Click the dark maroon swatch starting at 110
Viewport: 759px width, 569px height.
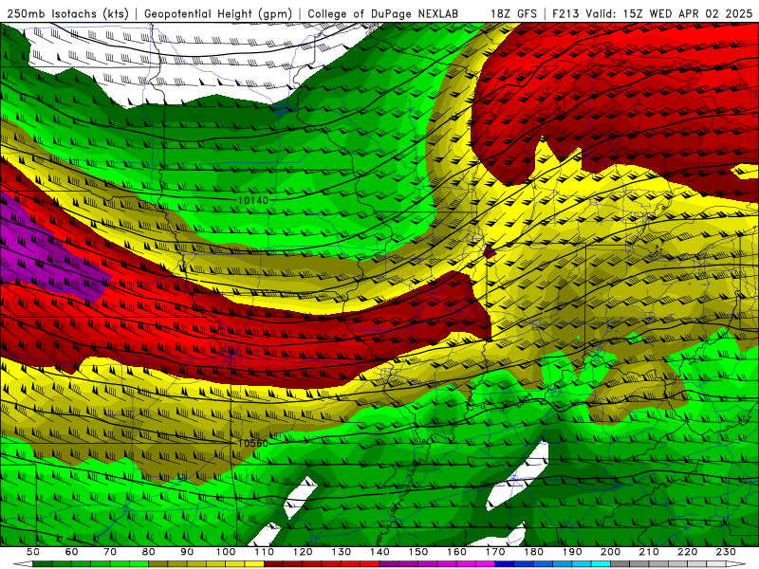tap(273, 563)
